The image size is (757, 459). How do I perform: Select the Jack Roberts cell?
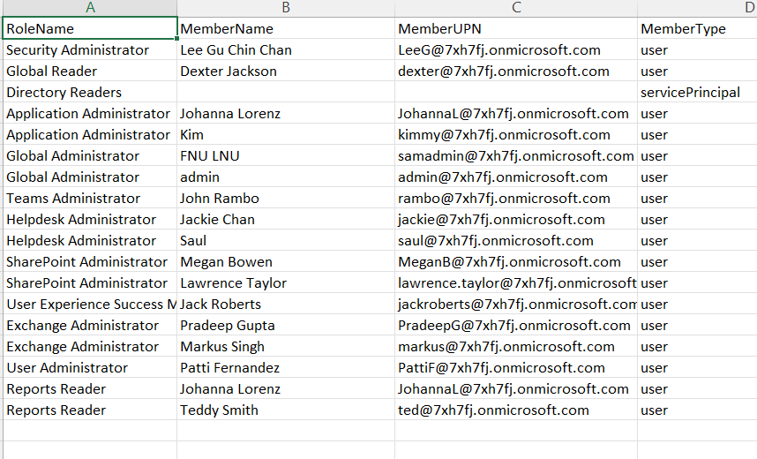pyautogui.click(x=286, y=305)
